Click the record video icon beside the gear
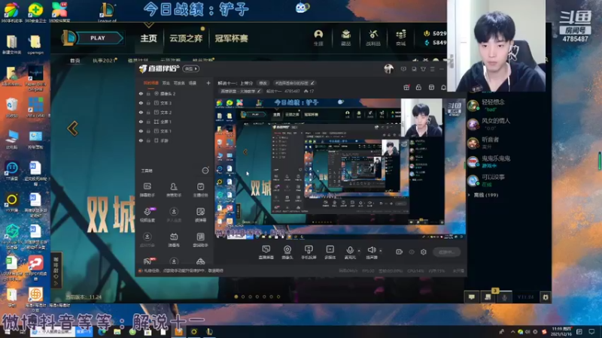 click(399, 252)
